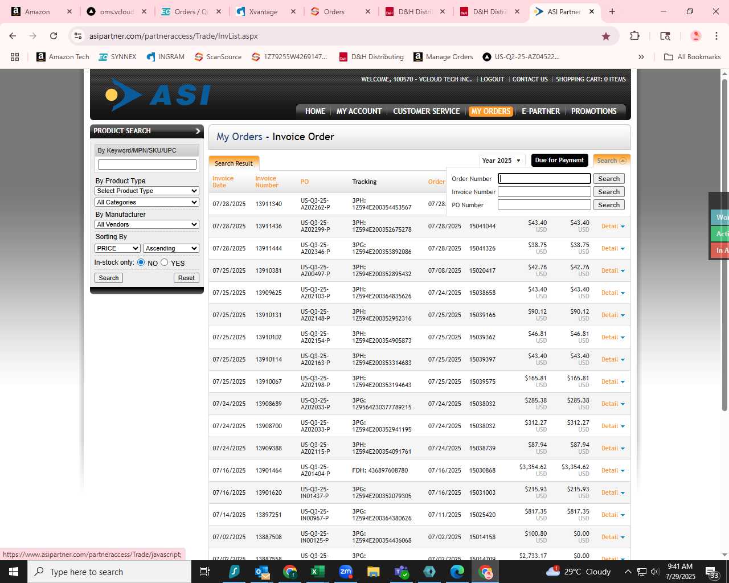Image resolution: width=729 pixels, height=583 pixels.
Task: Open the browser Extensions puzzle icon
Action: (634, 36)
